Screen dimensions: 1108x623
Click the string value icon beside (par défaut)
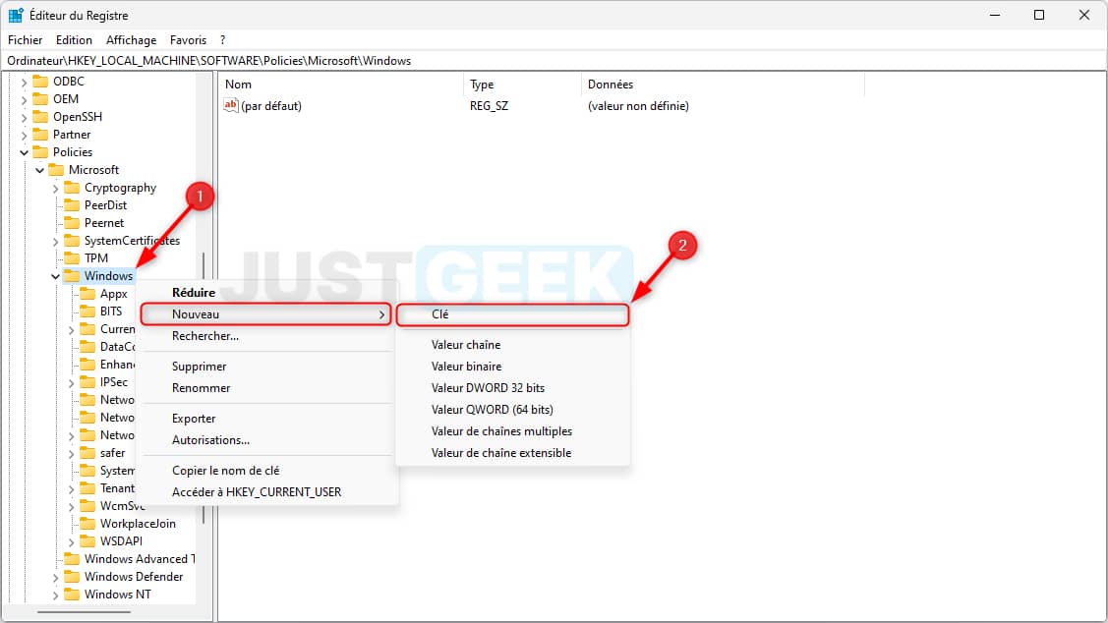pos(230,105)
